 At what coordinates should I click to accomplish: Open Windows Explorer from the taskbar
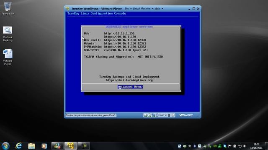pos(32,146)
